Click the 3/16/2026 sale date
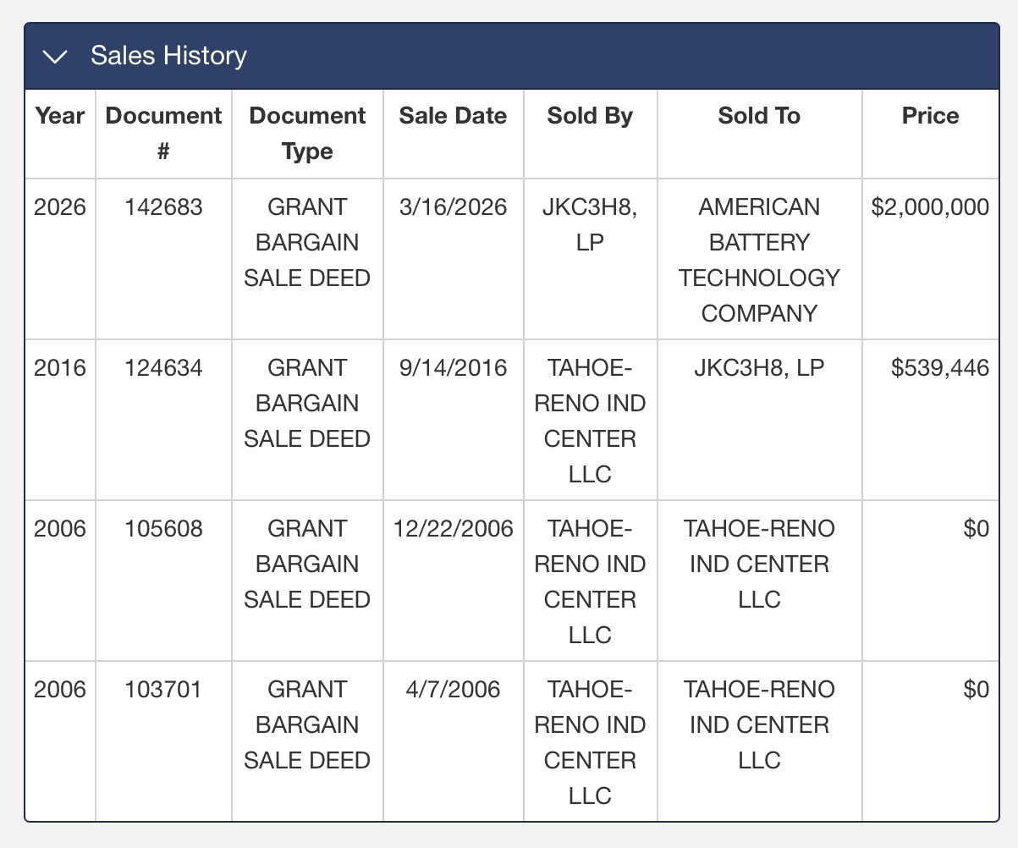This screenshot has width=1018, height=848. point(453,207)
